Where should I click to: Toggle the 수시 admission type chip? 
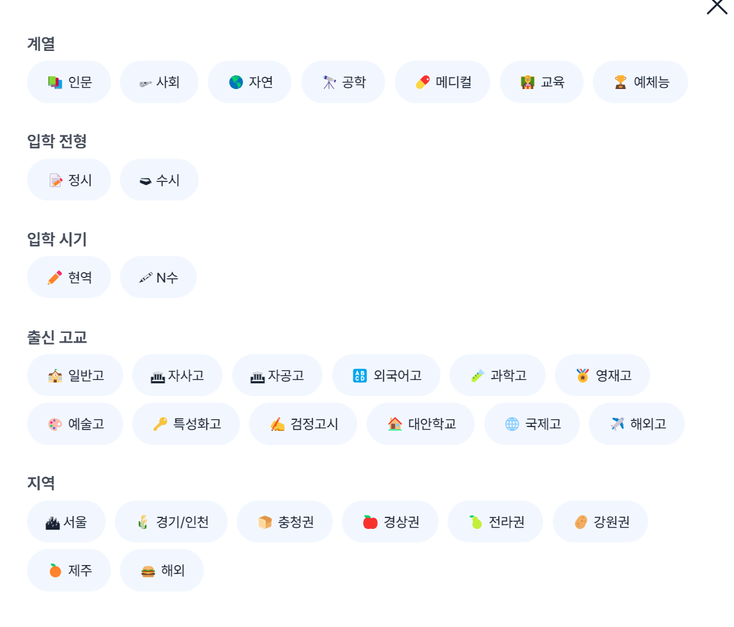coord(159,180)
